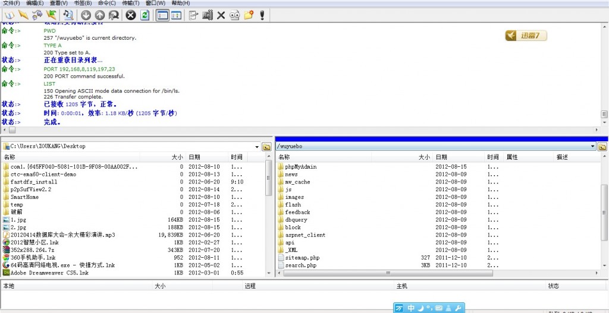Open the 传输(T) menu
The height and width of the screenshot is (313, 609).
click(130, 3)
